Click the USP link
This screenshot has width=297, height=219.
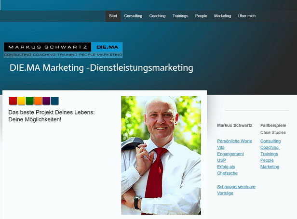[x=221, y=160]
